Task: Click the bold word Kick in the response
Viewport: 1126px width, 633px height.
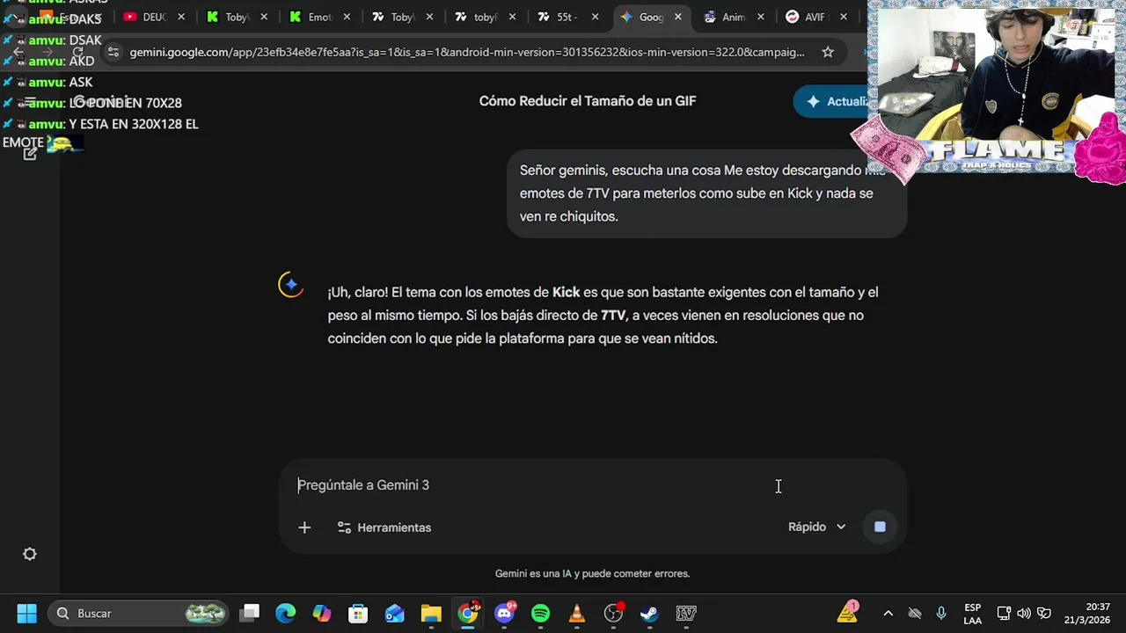Action: pos(566,292)
